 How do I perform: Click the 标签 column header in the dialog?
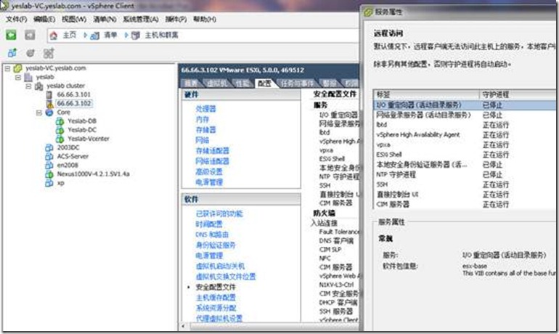coord(426,94)
